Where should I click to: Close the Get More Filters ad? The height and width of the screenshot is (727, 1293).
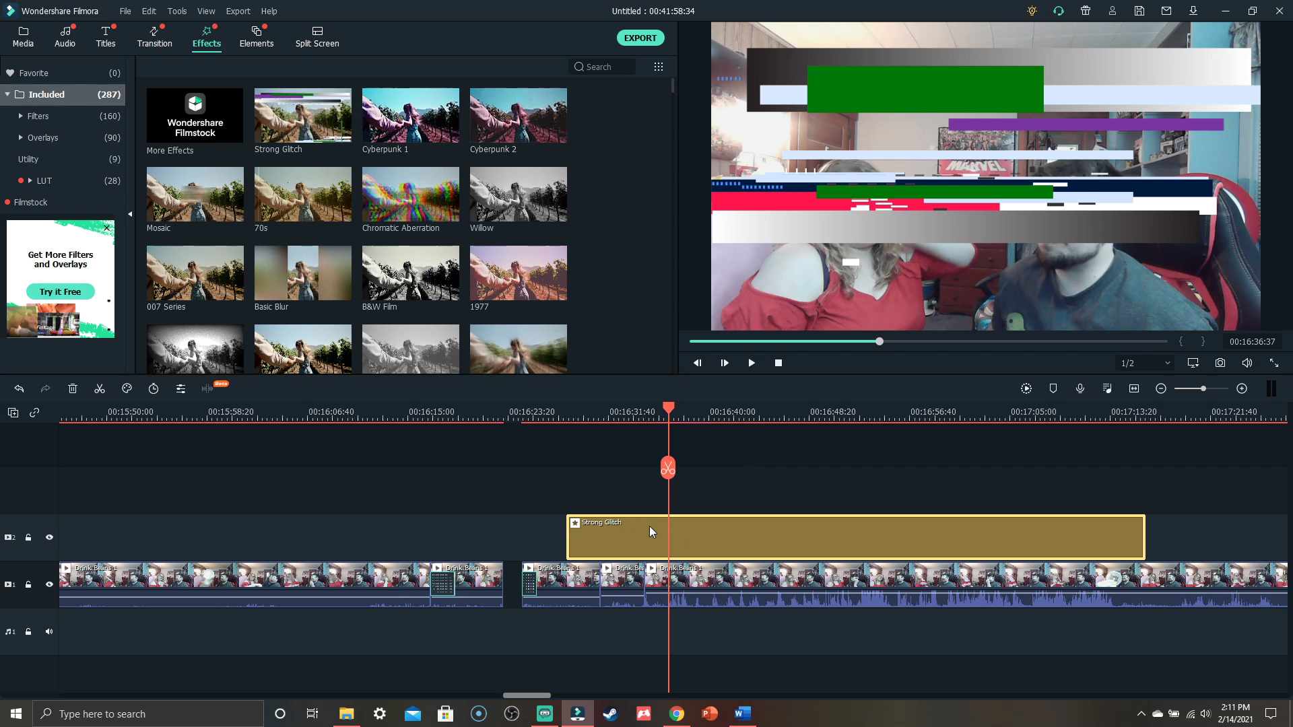tap(106, 228)
